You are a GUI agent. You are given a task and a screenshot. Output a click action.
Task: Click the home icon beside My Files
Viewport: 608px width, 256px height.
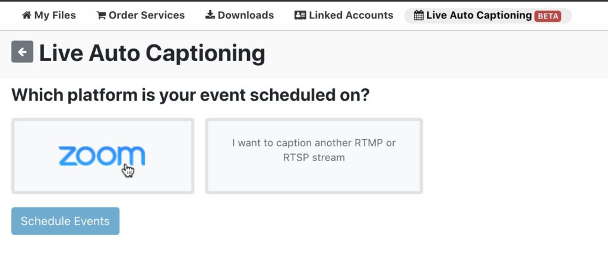click(x=27, y=15)
